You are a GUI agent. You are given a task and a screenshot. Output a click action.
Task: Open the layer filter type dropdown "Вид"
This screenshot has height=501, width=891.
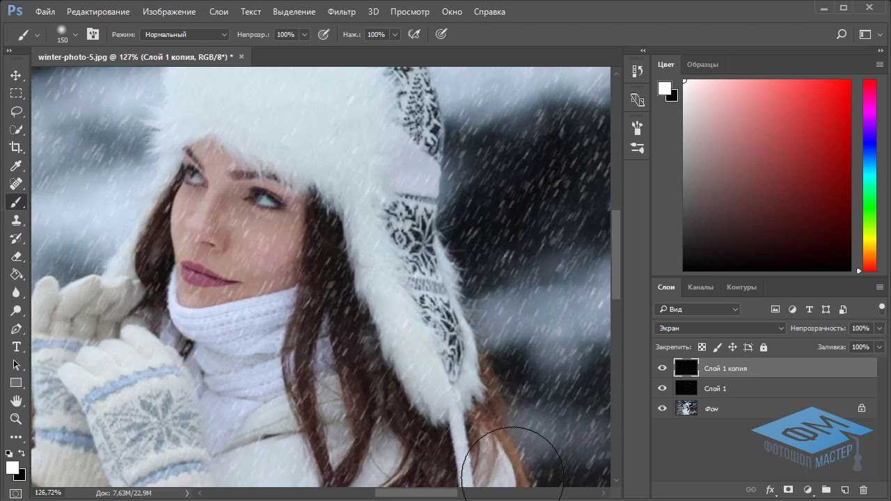tap(697, 309)
